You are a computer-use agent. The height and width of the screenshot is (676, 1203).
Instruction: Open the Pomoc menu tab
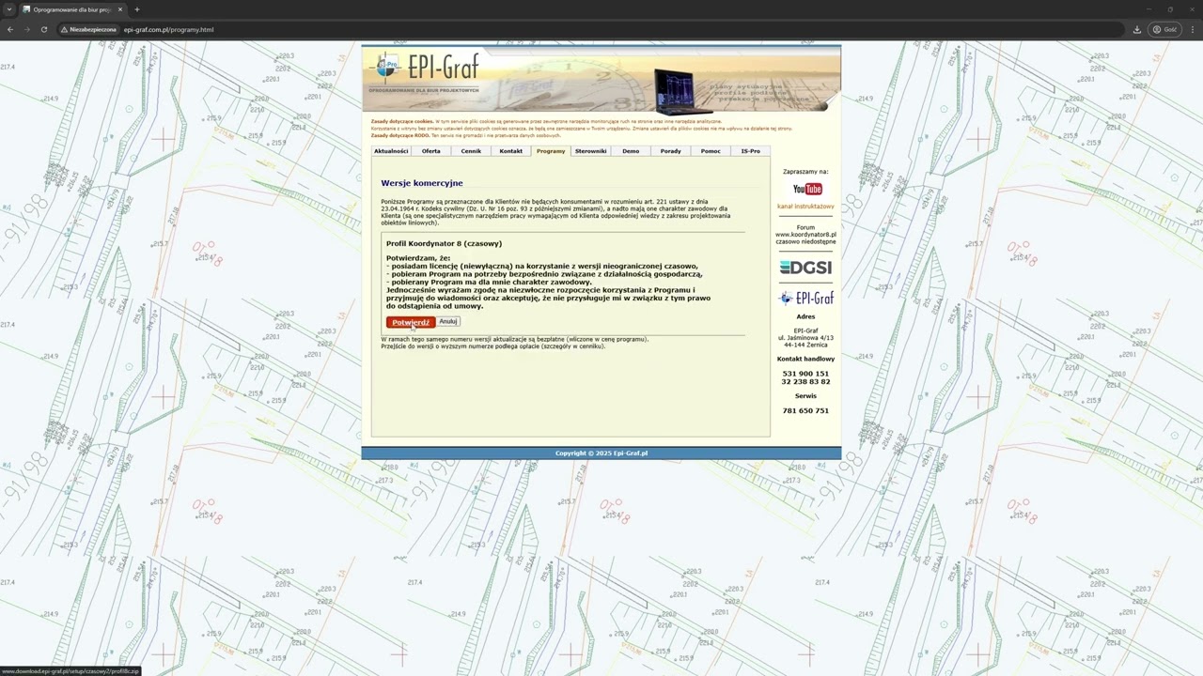[x=711, y=151]
